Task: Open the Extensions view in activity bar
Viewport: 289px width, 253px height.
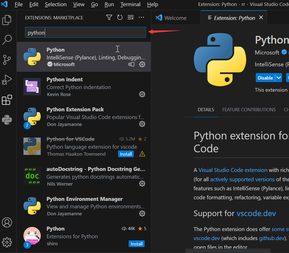Action: click(7, 100)
